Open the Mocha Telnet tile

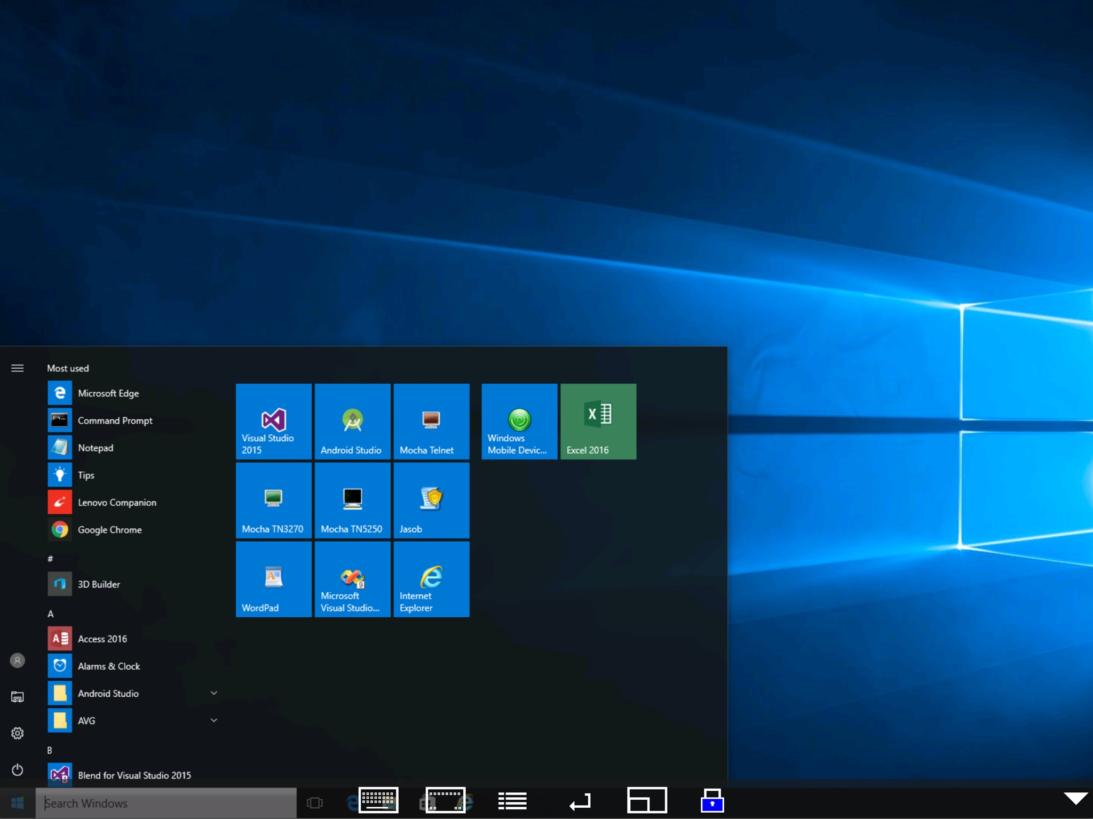point(431,421)
